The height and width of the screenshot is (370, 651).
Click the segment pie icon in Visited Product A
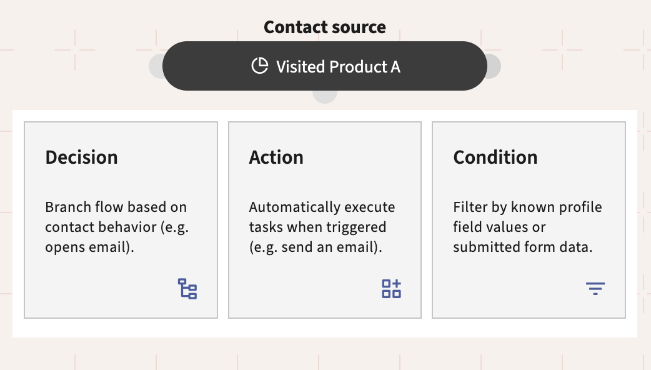coord(260,66)
